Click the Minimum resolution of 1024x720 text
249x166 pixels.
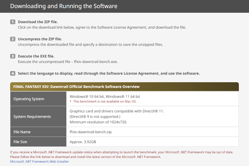tap(98, 122)
